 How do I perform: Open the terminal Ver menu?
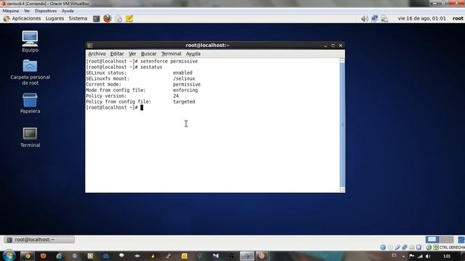pyautogui.click(x=132, y=54)
